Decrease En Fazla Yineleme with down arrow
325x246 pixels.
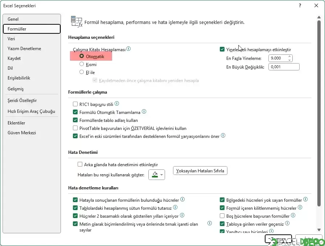289,60
